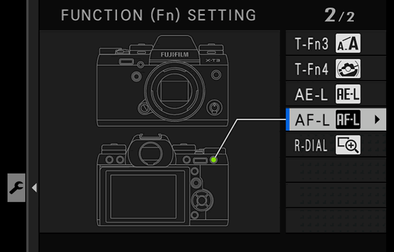
Task: Choose the AE-L function entry
Action: coord(336,94)
